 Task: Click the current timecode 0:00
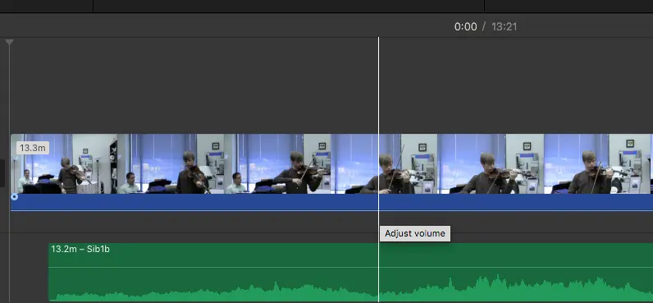[465, 26]
